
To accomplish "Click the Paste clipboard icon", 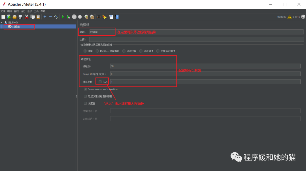I will tap(38, 17).
